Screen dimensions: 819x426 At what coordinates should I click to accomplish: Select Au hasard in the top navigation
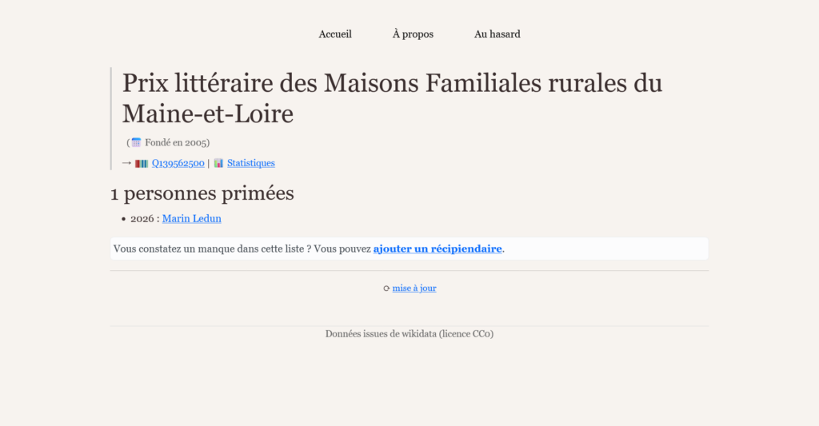497,34
